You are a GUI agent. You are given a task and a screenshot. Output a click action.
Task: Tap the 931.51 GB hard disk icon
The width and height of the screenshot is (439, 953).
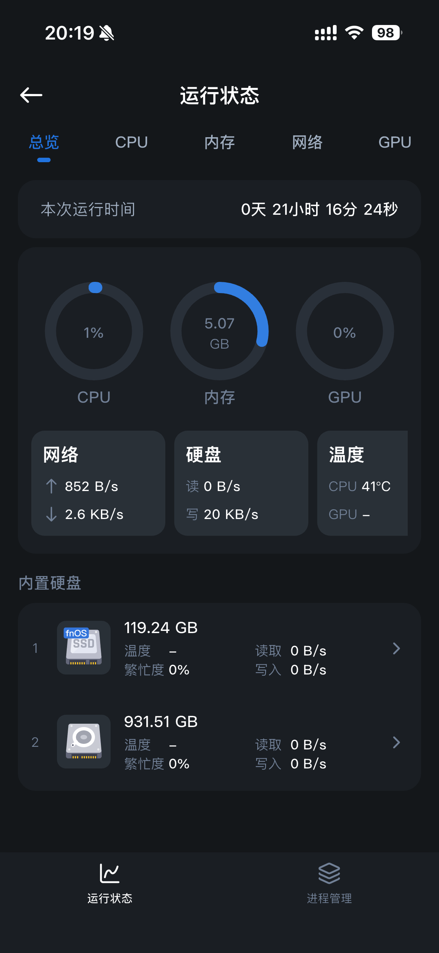(84, 742)
